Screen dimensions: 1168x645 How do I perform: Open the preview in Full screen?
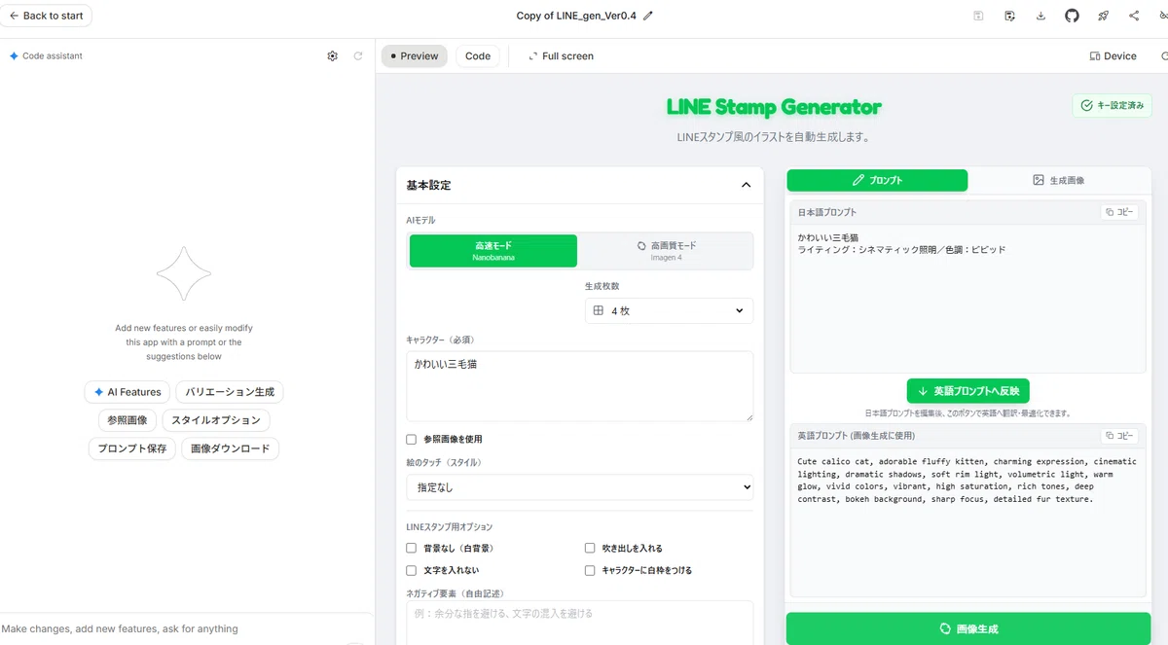pos(561,56)
